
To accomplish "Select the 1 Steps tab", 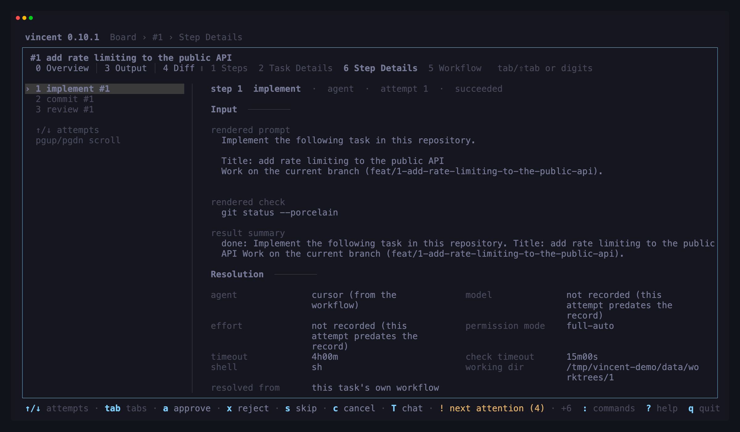I will (x=229, y=68).
